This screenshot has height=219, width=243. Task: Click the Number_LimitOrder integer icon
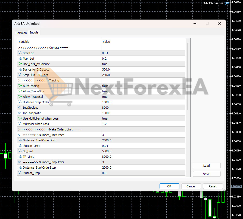click(x=20, y=135)
